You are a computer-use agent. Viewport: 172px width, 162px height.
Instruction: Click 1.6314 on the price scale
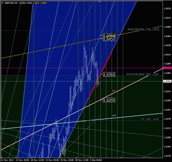point(167,91)
